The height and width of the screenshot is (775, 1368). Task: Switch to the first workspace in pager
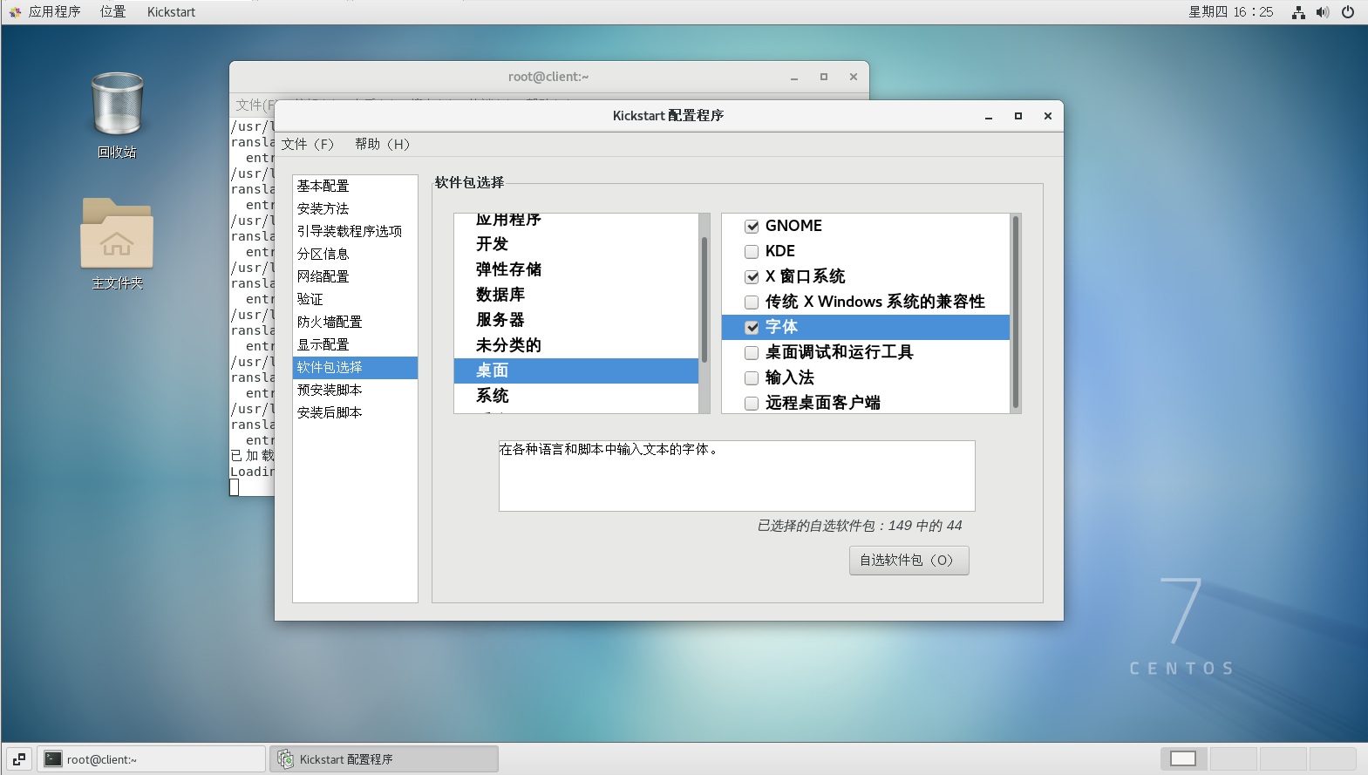tap(1183, 759)
